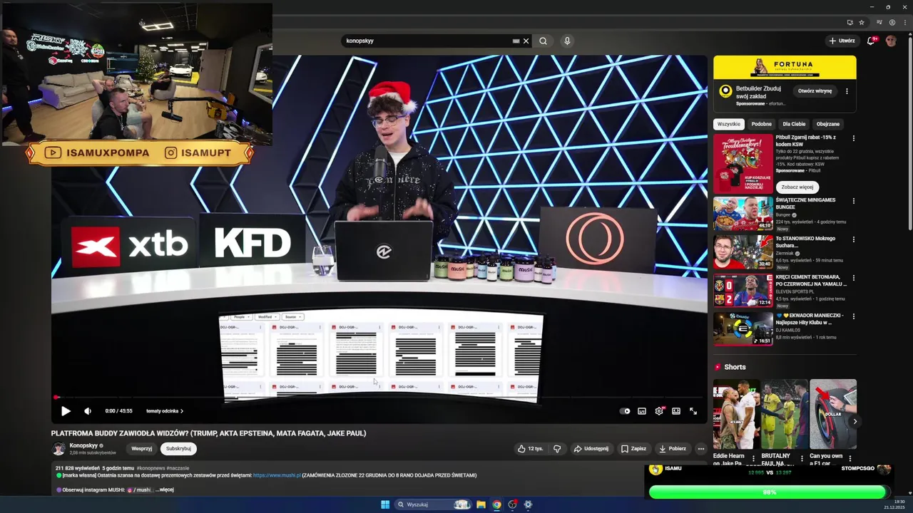Clear the search box with the X
Image resolution: width=913 pixels, height=513 pixels.
[x=526, y=41]
